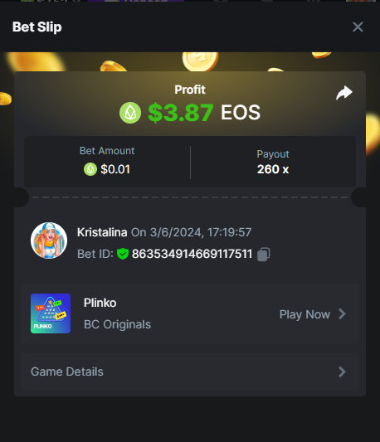The height and width of the screenshot is (442, 380).
Task: Click the EOS icon next to bet amount
Action: coord(90,169)
